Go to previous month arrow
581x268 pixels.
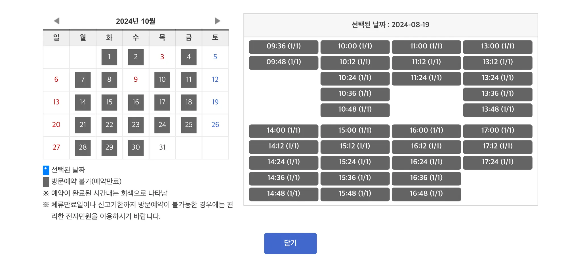pyautogui.click(x=57, y=21)
